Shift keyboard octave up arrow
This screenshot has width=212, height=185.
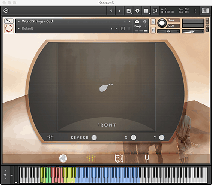click(x=5, y=171)
